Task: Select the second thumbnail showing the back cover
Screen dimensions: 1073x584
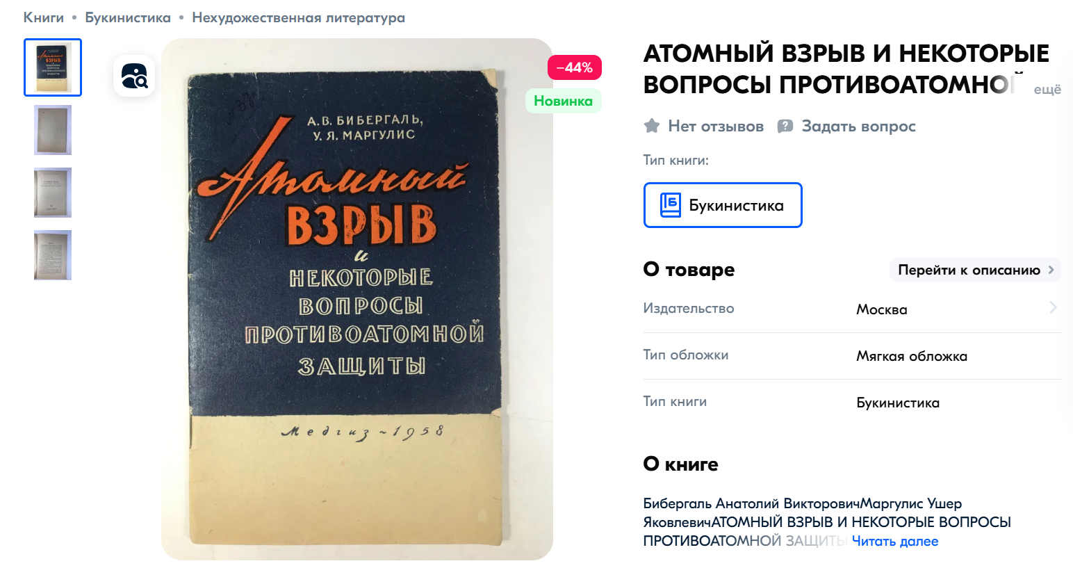Action: (x=53, y=130)
